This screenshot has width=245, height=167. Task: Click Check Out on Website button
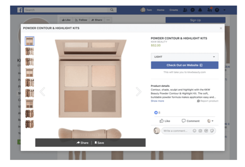[x=184, y=65]
